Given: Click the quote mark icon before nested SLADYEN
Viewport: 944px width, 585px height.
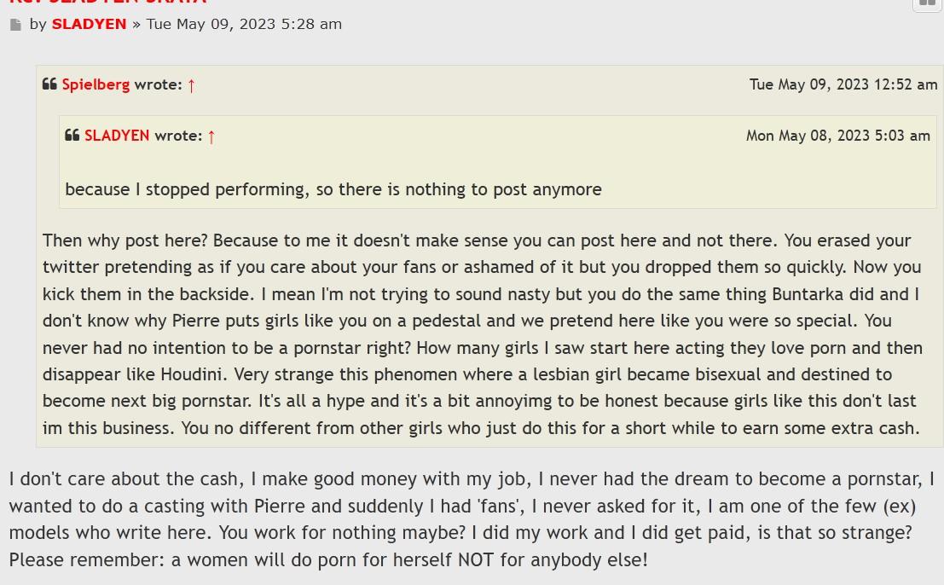Looking at the screenshot, I should (72, 136).
